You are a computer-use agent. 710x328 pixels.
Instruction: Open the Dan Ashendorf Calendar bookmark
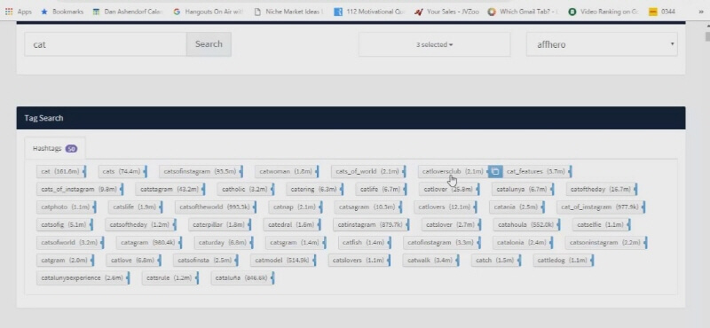[x=128, y=12]
